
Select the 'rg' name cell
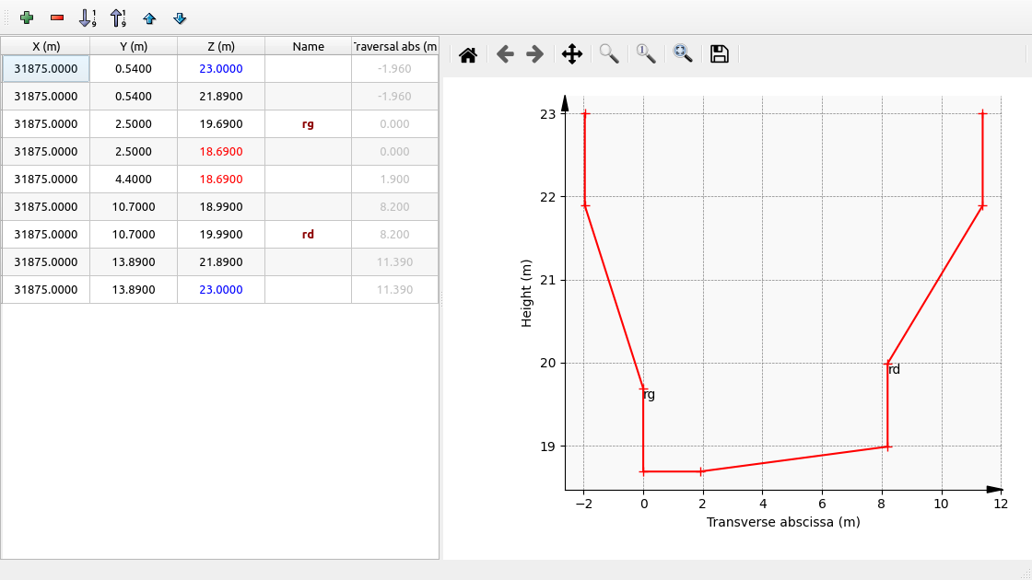click(308, 124)
